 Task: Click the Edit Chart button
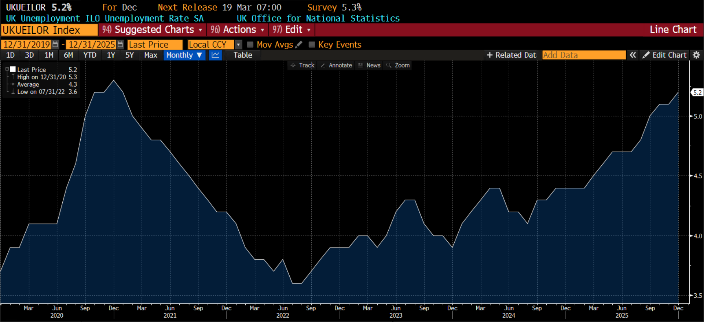[x=664, y=55]
